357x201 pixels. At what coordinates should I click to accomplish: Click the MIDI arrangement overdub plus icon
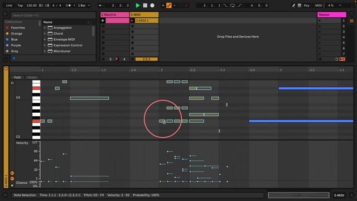click(x=163, y=5)
